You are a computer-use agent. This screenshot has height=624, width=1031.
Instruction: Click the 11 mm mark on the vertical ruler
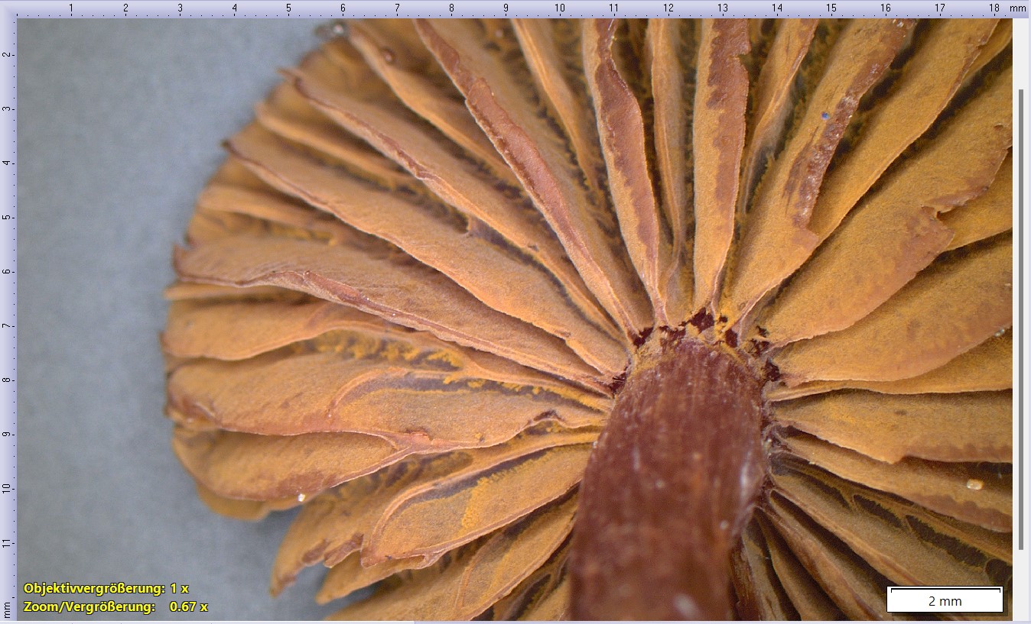(x=7, y=543)
